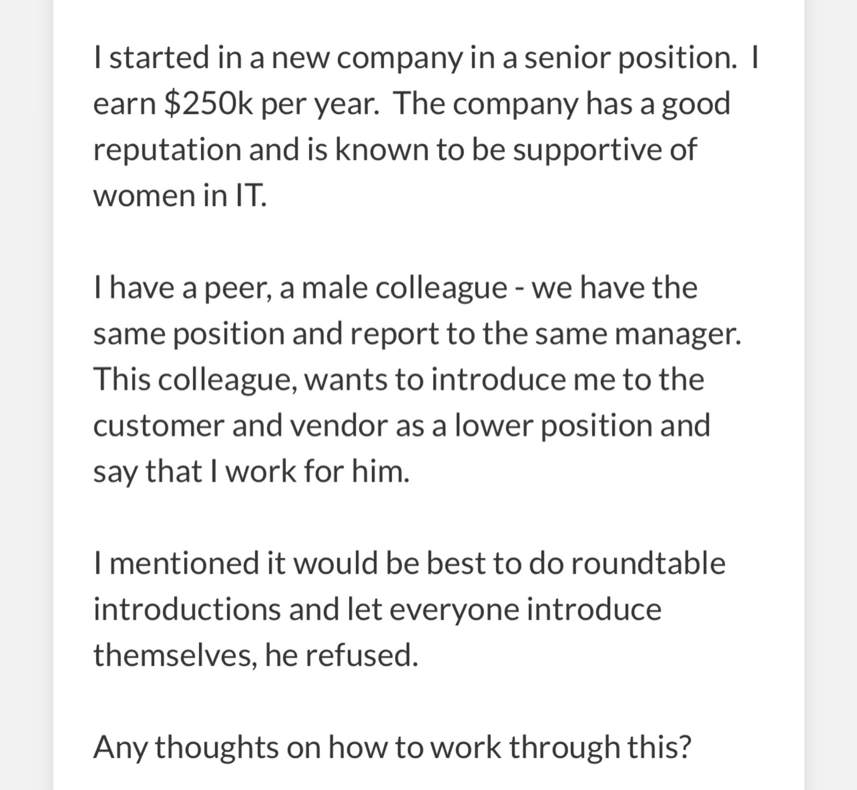857x790 pixels.
Task: Click the words "supportive of"
Action: click(x=605, y=151)
